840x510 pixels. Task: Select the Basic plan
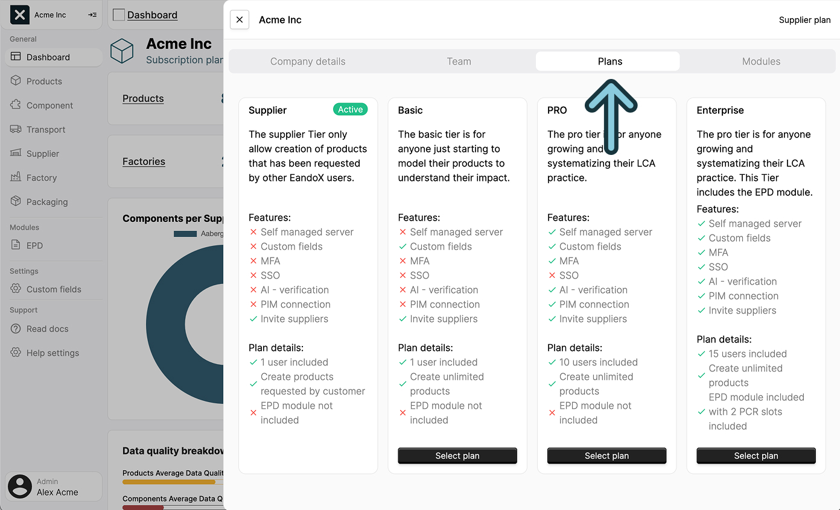(x=457, y=456)
